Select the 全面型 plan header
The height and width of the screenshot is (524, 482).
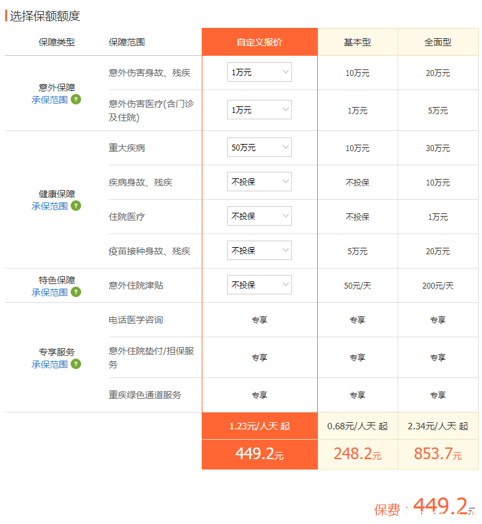pos(438,42)
